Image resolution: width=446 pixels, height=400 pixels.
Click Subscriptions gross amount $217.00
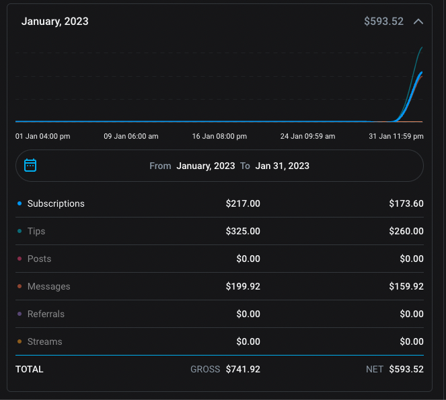click(243, 203)
